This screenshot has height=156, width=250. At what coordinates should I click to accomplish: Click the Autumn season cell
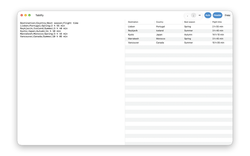(x=188, y=35)
